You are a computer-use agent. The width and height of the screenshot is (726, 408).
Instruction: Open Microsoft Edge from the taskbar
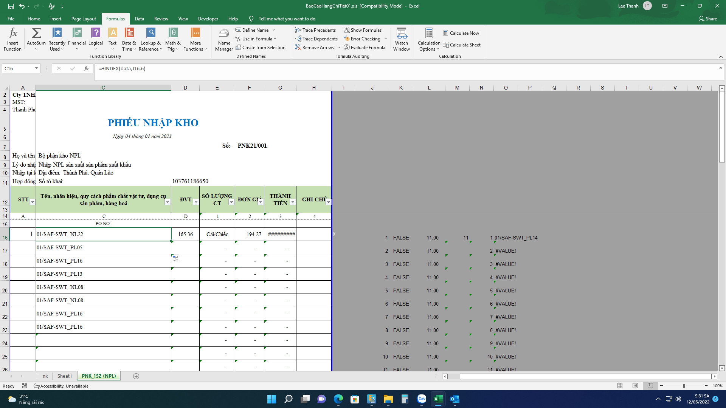tap(338, 399)
